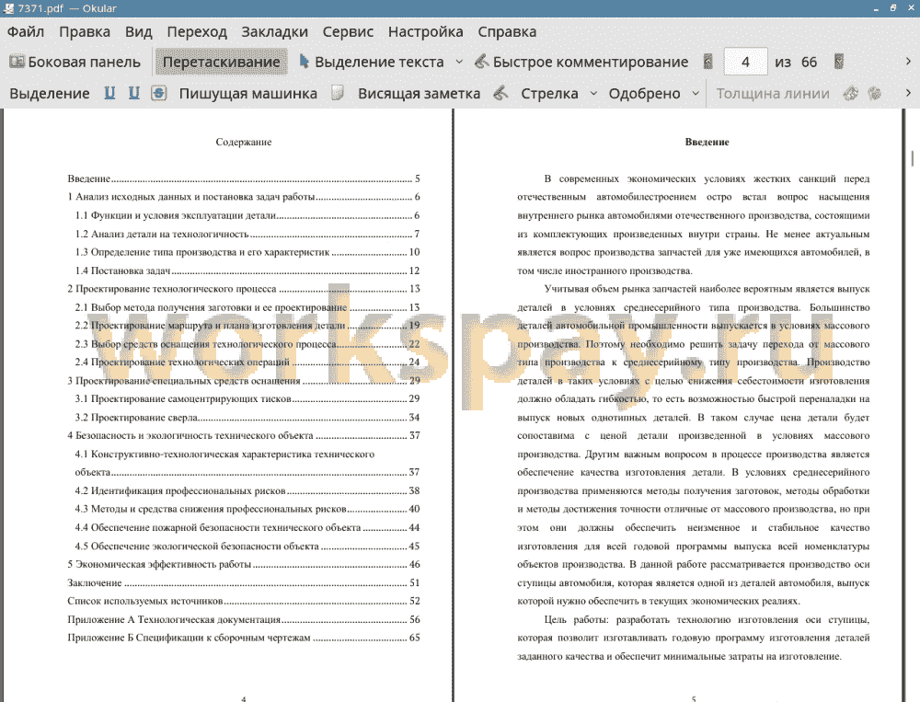
Task: Open the Правка menu
Action: pyautogui.click(x=85, y=31)
